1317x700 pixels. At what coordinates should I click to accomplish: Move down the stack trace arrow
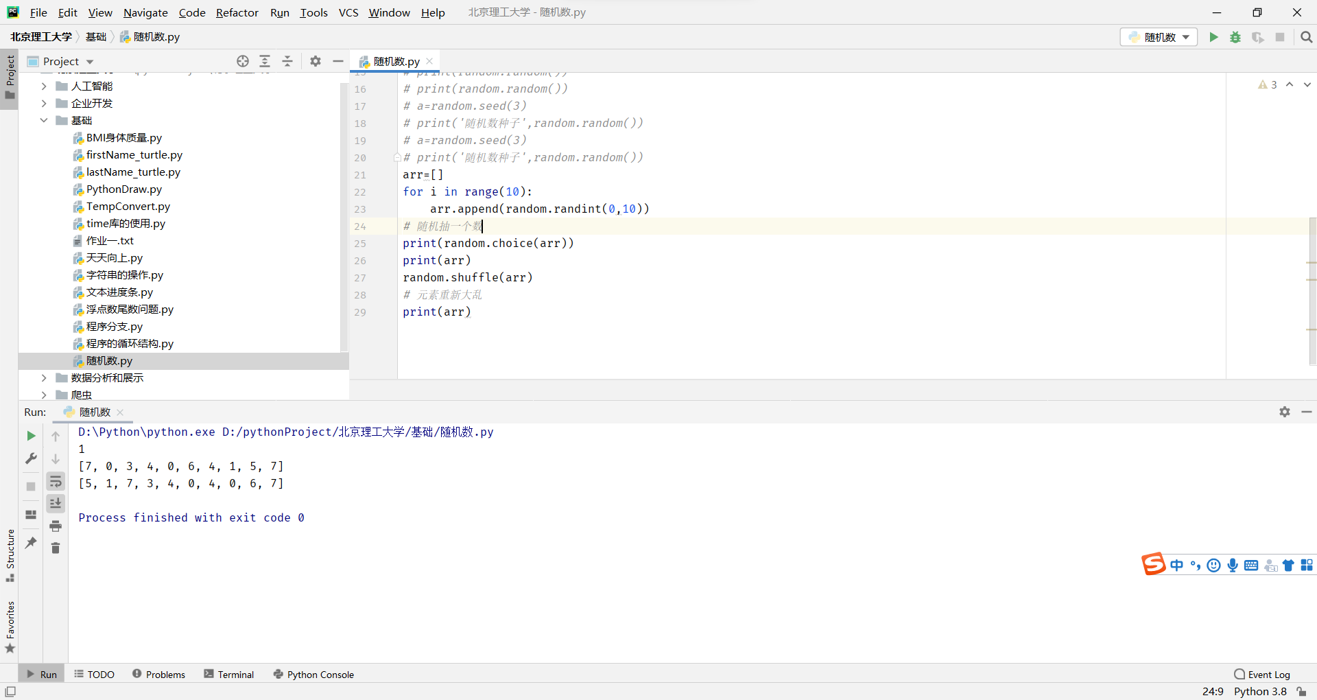[56, 458]
